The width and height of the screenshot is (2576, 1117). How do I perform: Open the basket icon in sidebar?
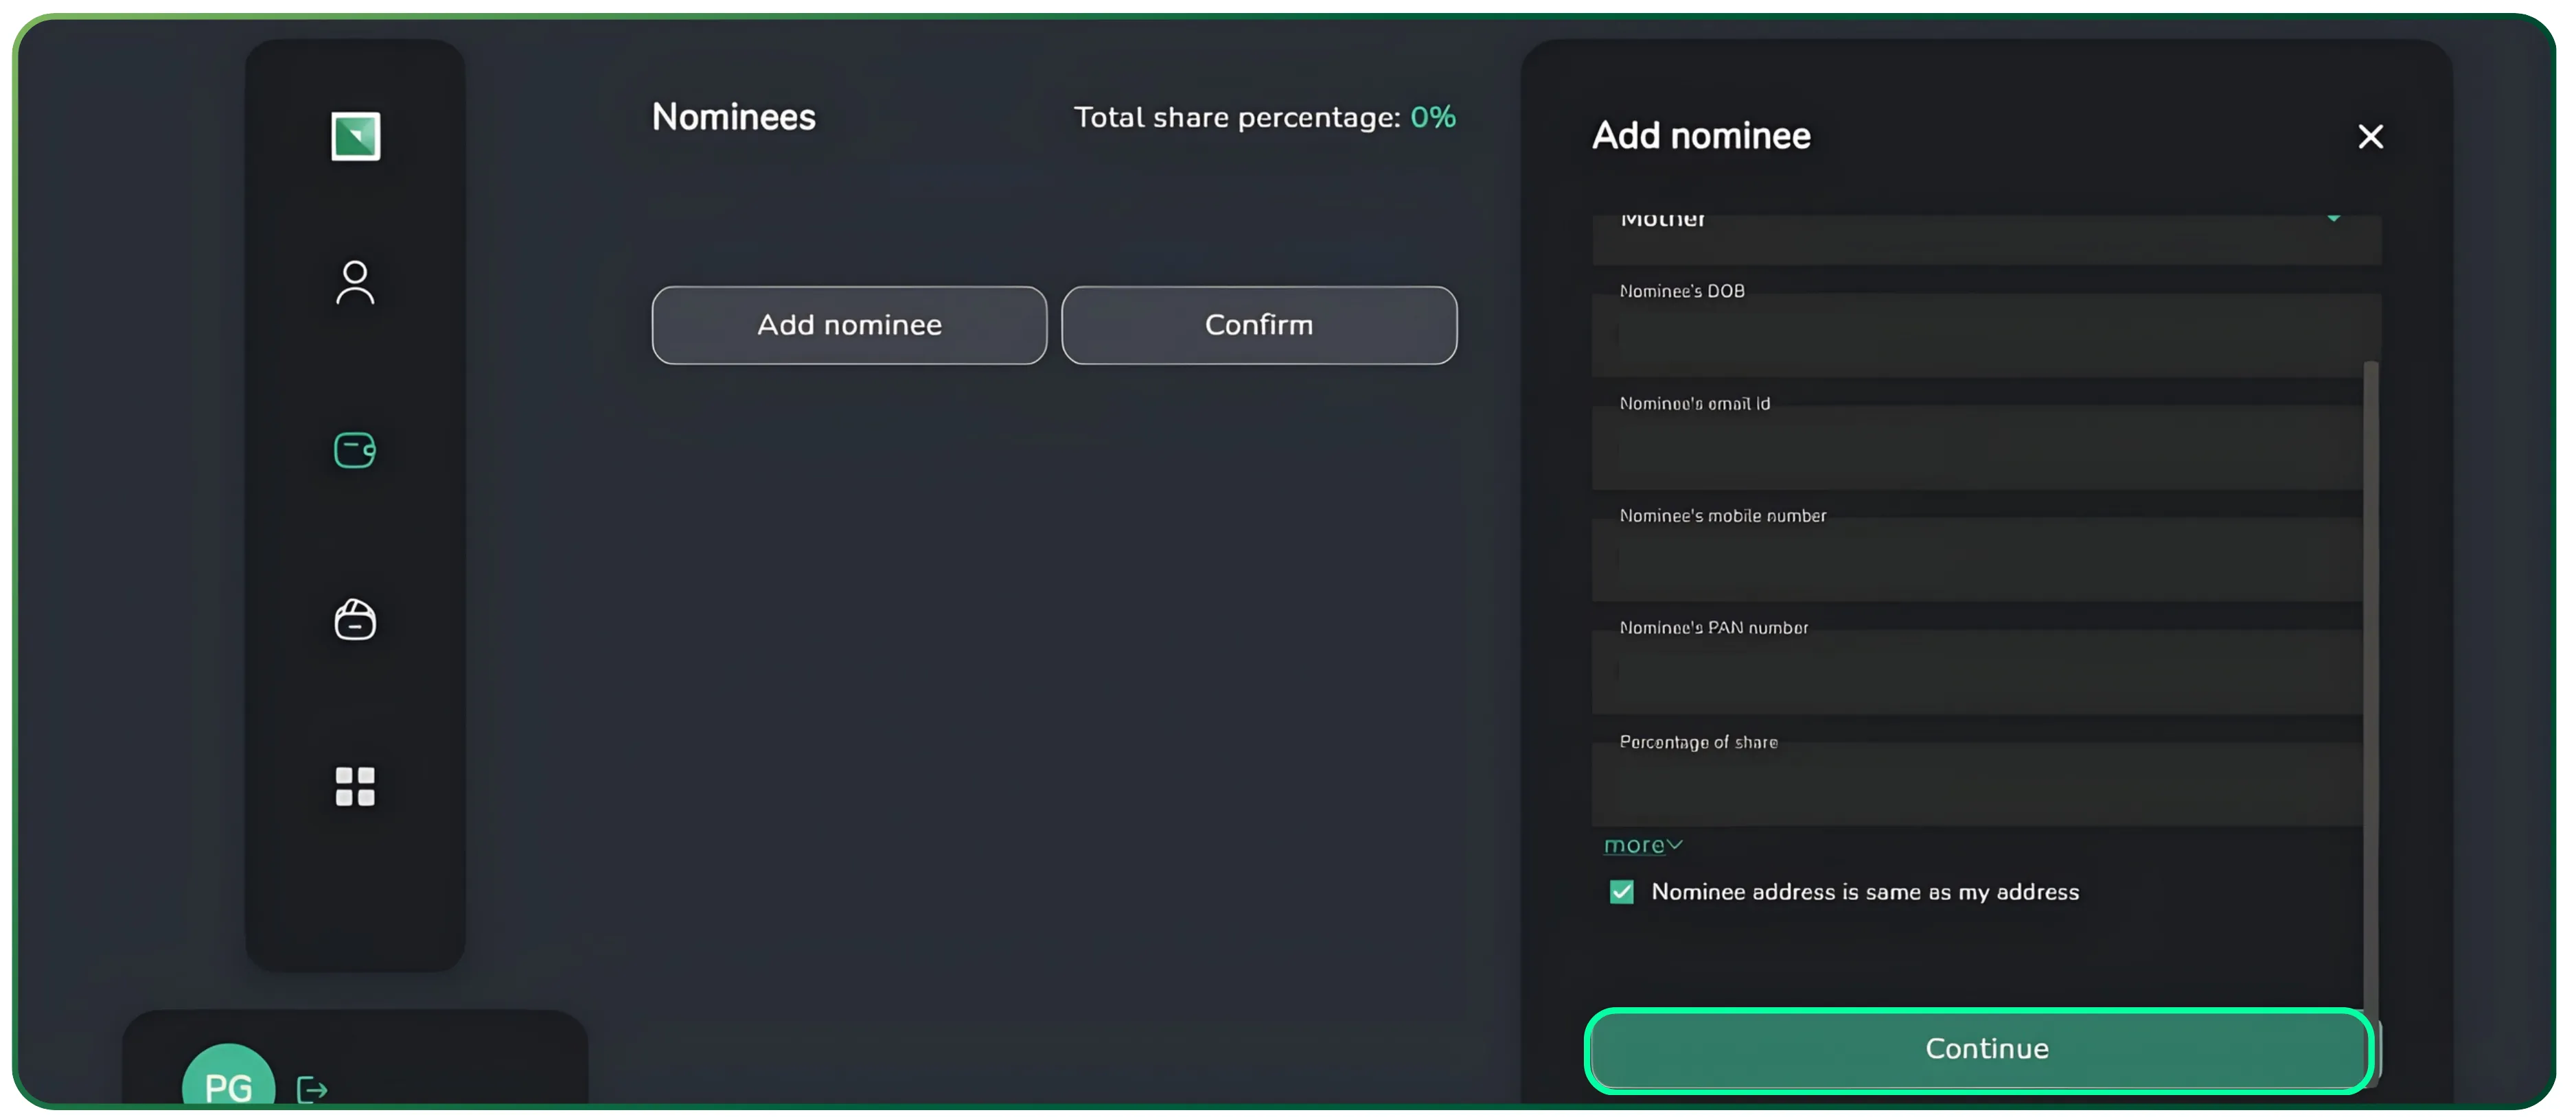(x=355, y=620)
